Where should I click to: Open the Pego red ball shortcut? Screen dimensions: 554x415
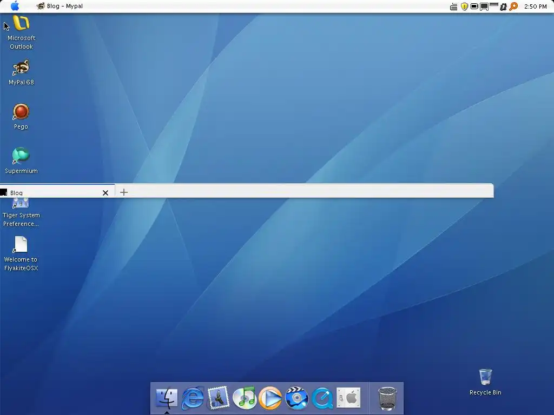[x=21, y=117]
